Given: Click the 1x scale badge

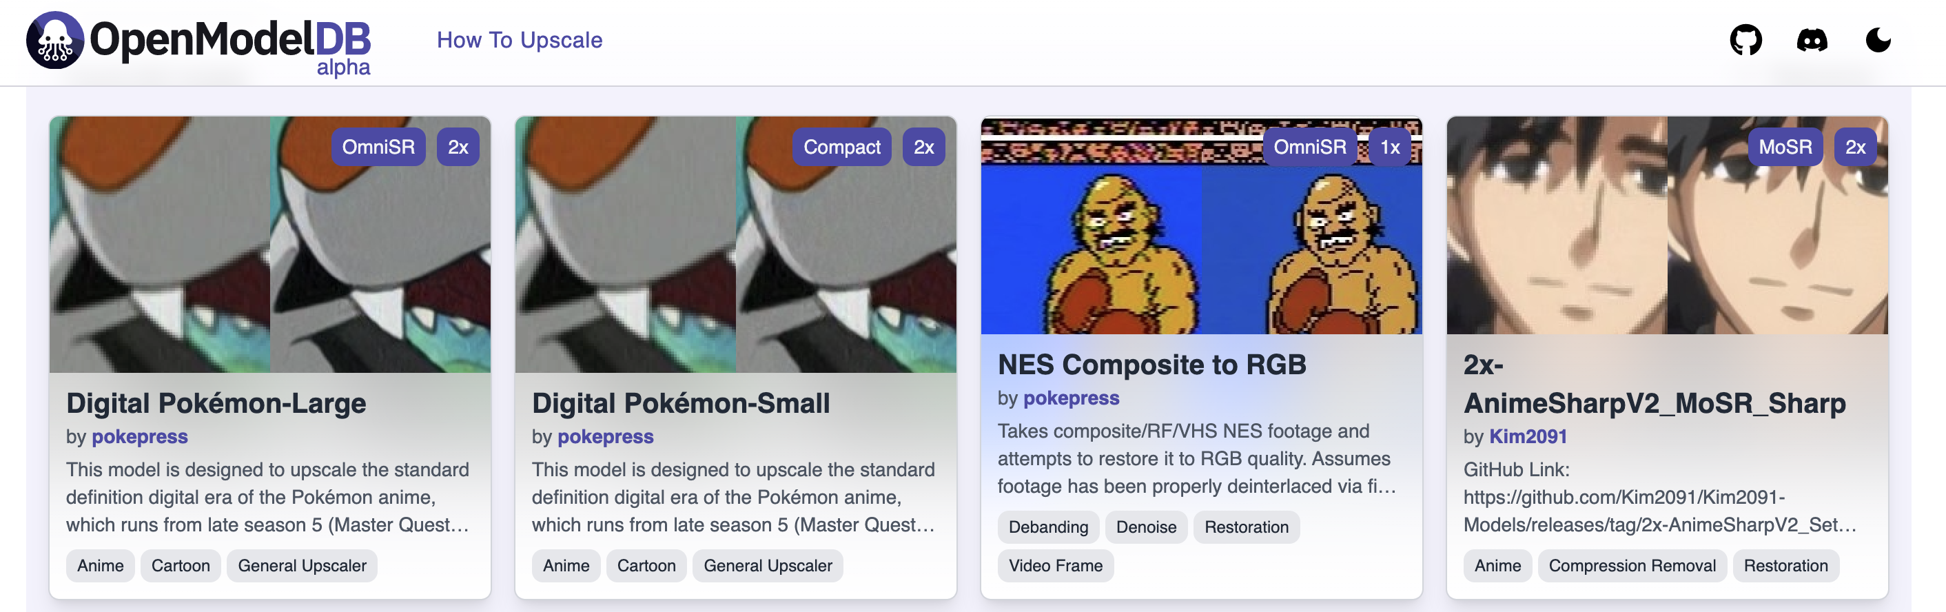Looking at the screenshot, I should (x=1390, y=147).
